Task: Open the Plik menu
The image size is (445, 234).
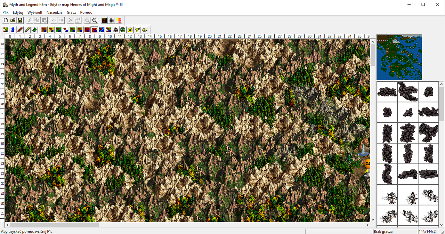Action: pos(6,12)
